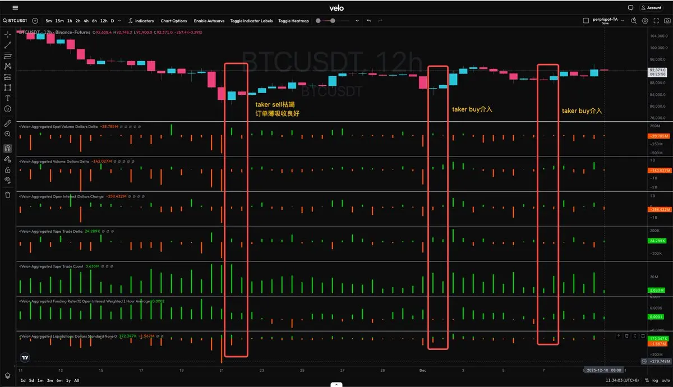
Task: Open chart settings hexagon icon
Action: point(645,21)
